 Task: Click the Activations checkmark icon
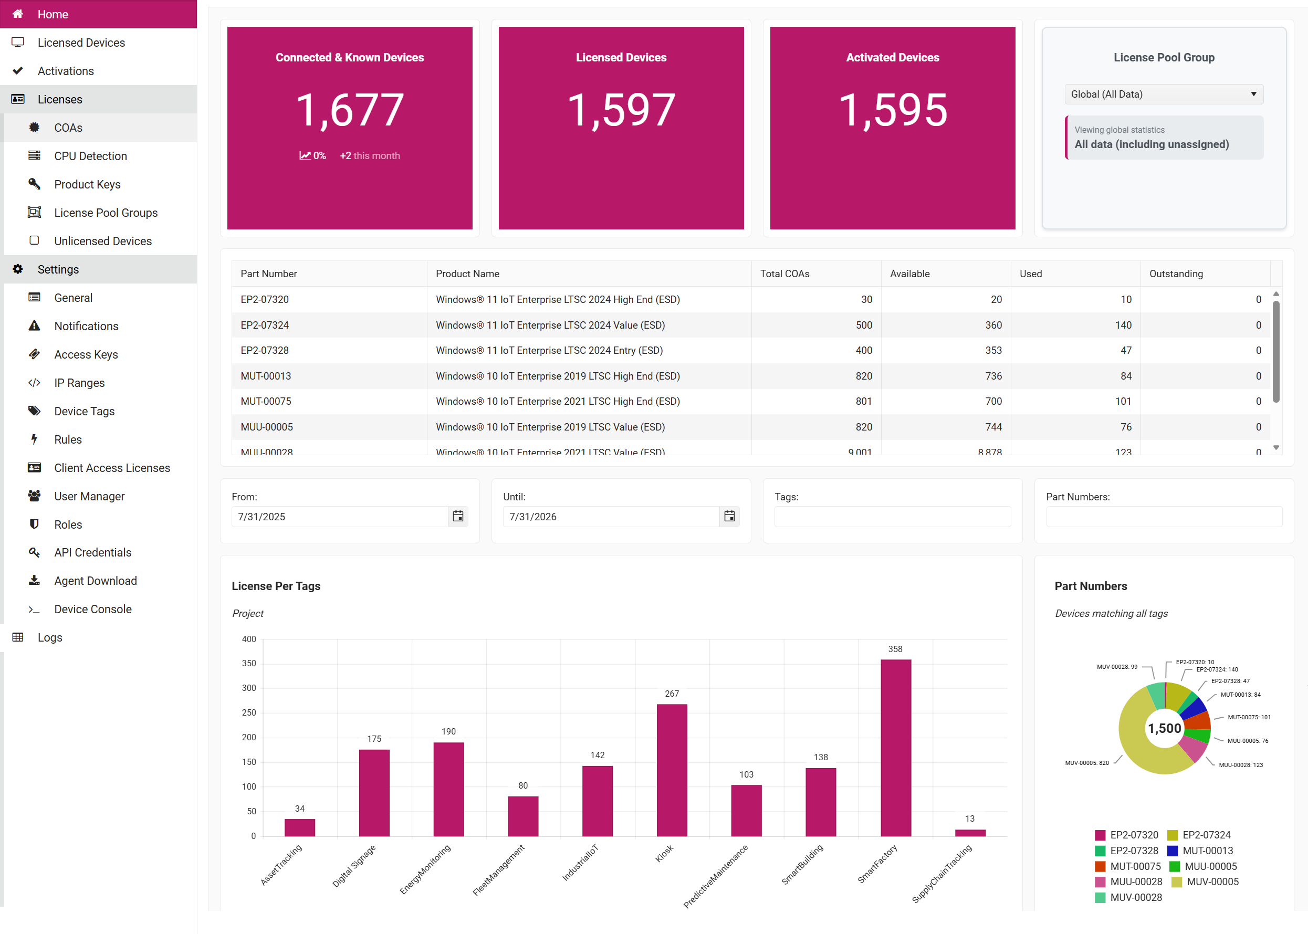[18, 71]
